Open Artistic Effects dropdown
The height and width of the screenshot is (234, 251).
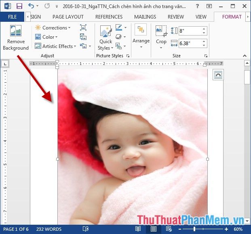pos(55,46)
